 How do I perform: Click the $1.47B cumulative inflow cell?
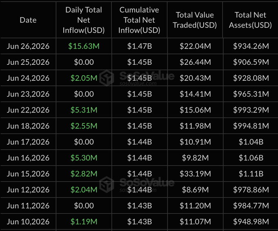click(x=139, y=46)
